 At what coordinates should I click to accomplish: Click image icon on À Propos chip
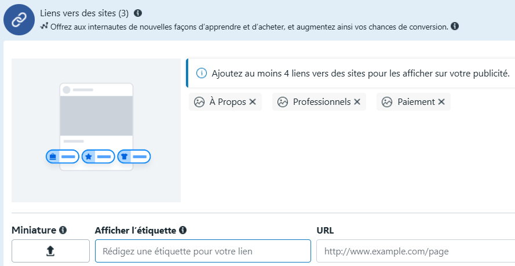point(199,102)
